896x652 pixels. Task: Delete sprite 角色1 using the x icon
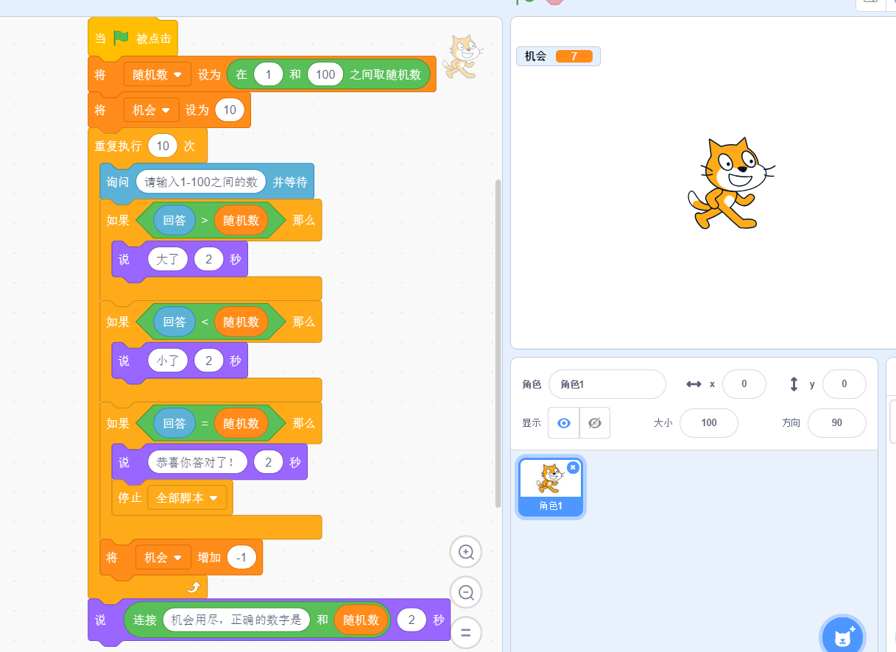pyautogui.click(x=573, y=467)
